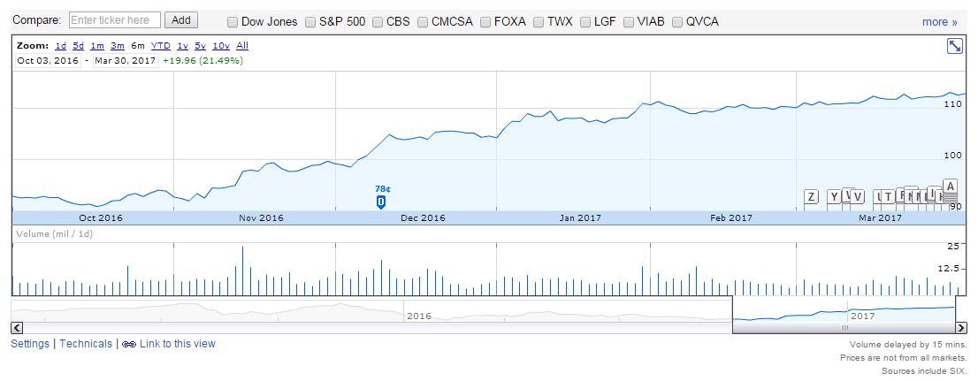Switch zoom range to YTD

[x=160, y=46]
